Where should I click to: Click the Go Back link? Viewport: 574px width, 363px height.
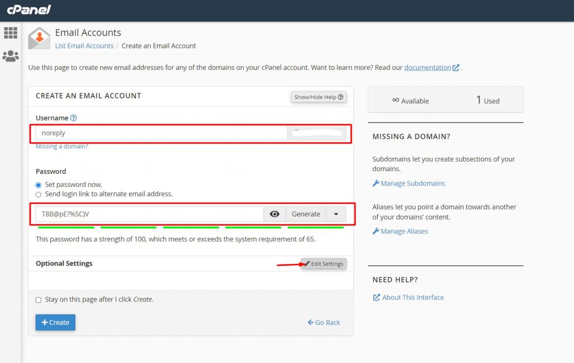coord(324,322)
